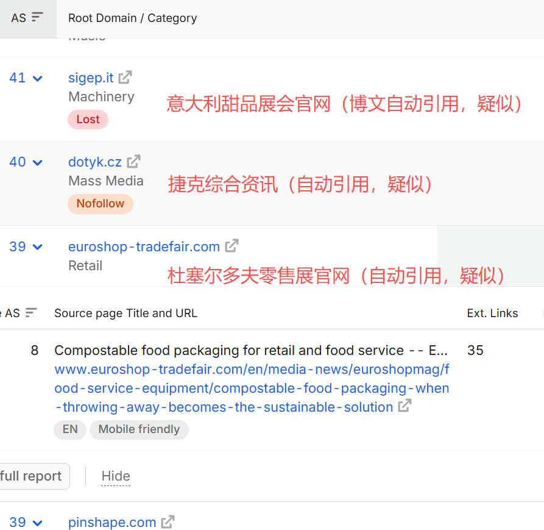
Task: Click Source page Title and URL header
Action: tap(126, 313)
